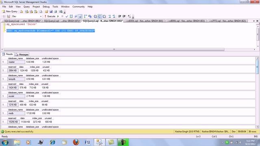This screenshot has height=146, width=260.
Task: Click the Parse checkmark icon
Action: coord(67,16)
